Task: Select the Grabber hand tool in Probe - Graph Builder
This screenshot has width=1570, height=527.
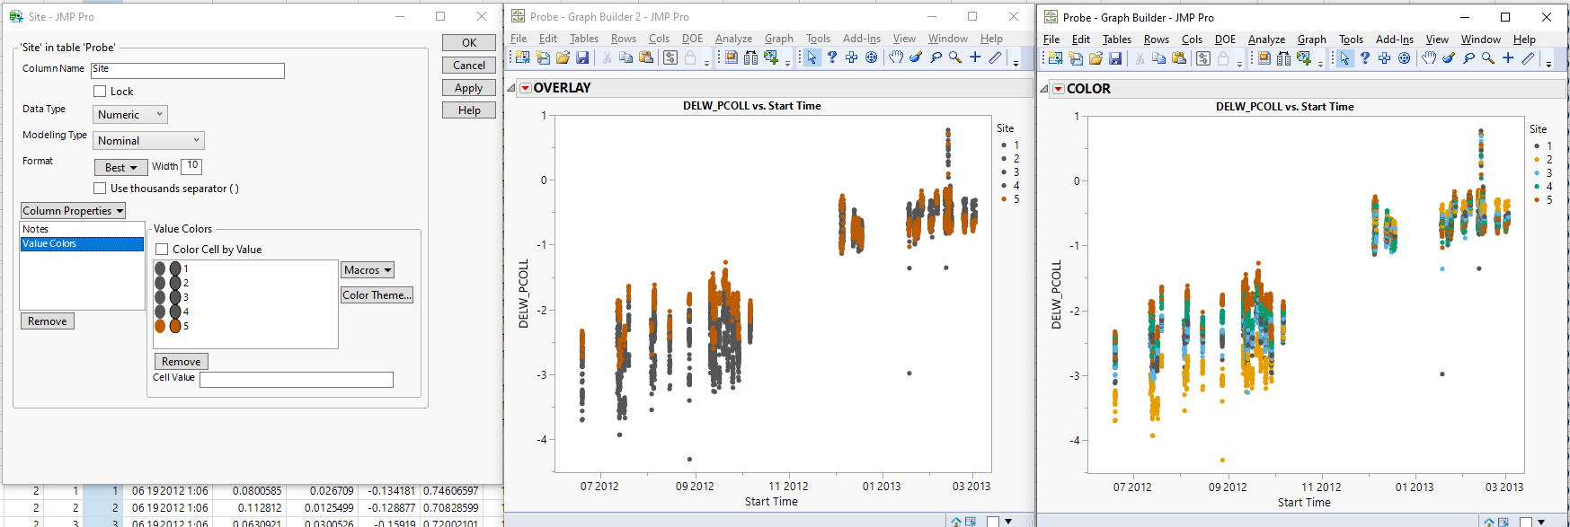Action: click(x=1429, y=58)
